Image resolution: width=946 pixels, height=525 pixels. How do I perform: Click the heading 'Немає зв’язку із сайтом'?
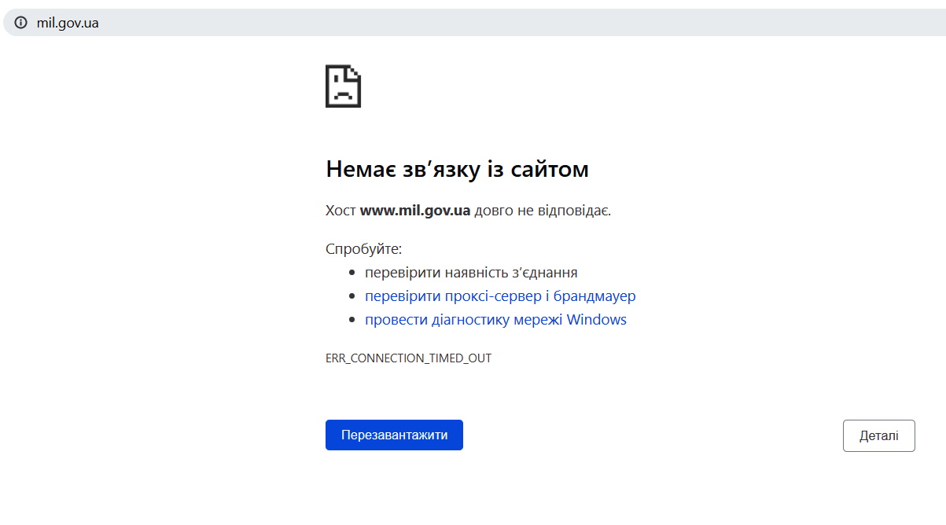click(456, 169)
